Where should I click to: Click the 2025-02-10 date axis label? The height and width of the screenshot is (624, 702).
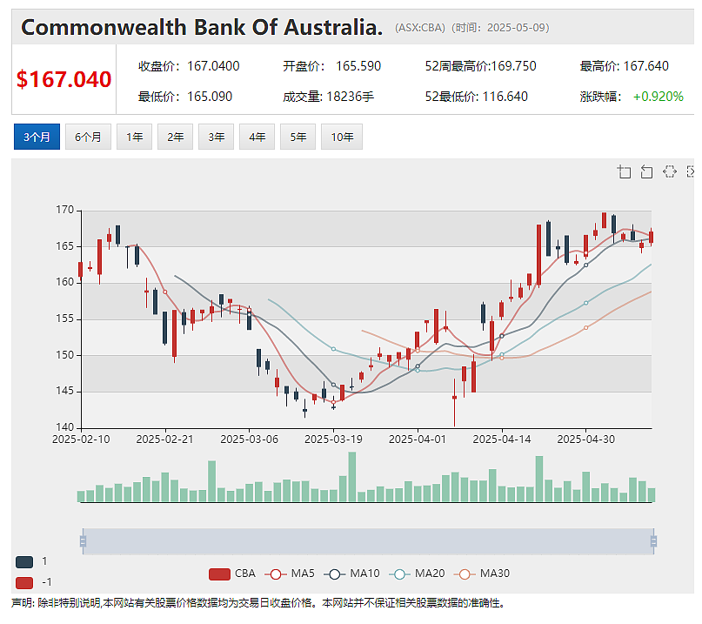click(x=81, y=439)
